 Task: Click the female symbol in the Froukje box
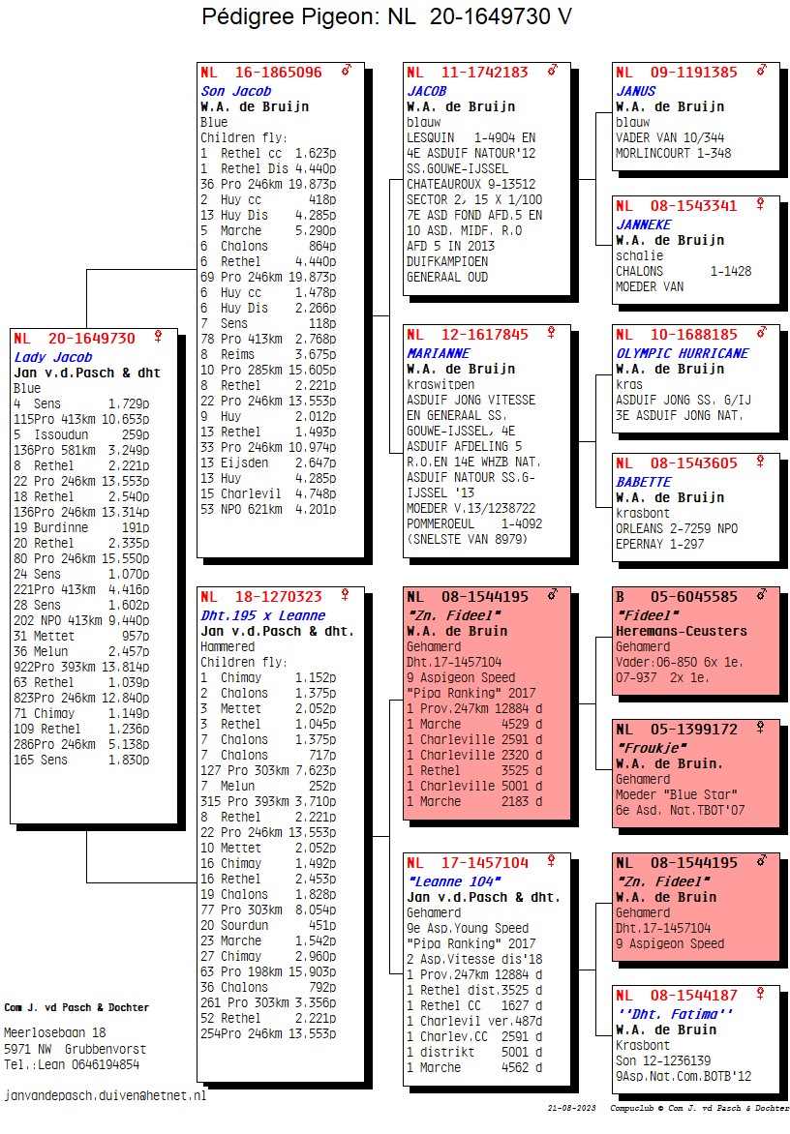click(762, 728)
